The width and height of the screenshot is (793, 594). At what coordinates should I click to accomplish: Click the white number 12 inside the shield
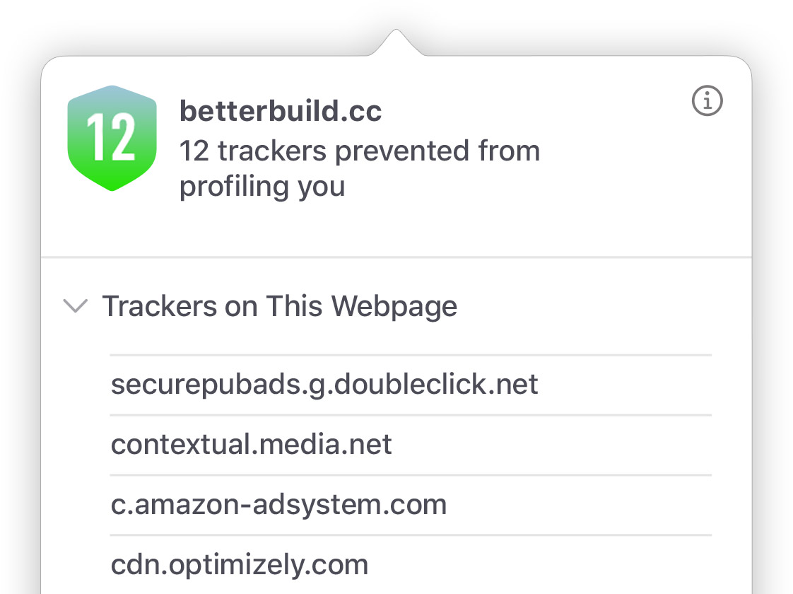(112, 139)
